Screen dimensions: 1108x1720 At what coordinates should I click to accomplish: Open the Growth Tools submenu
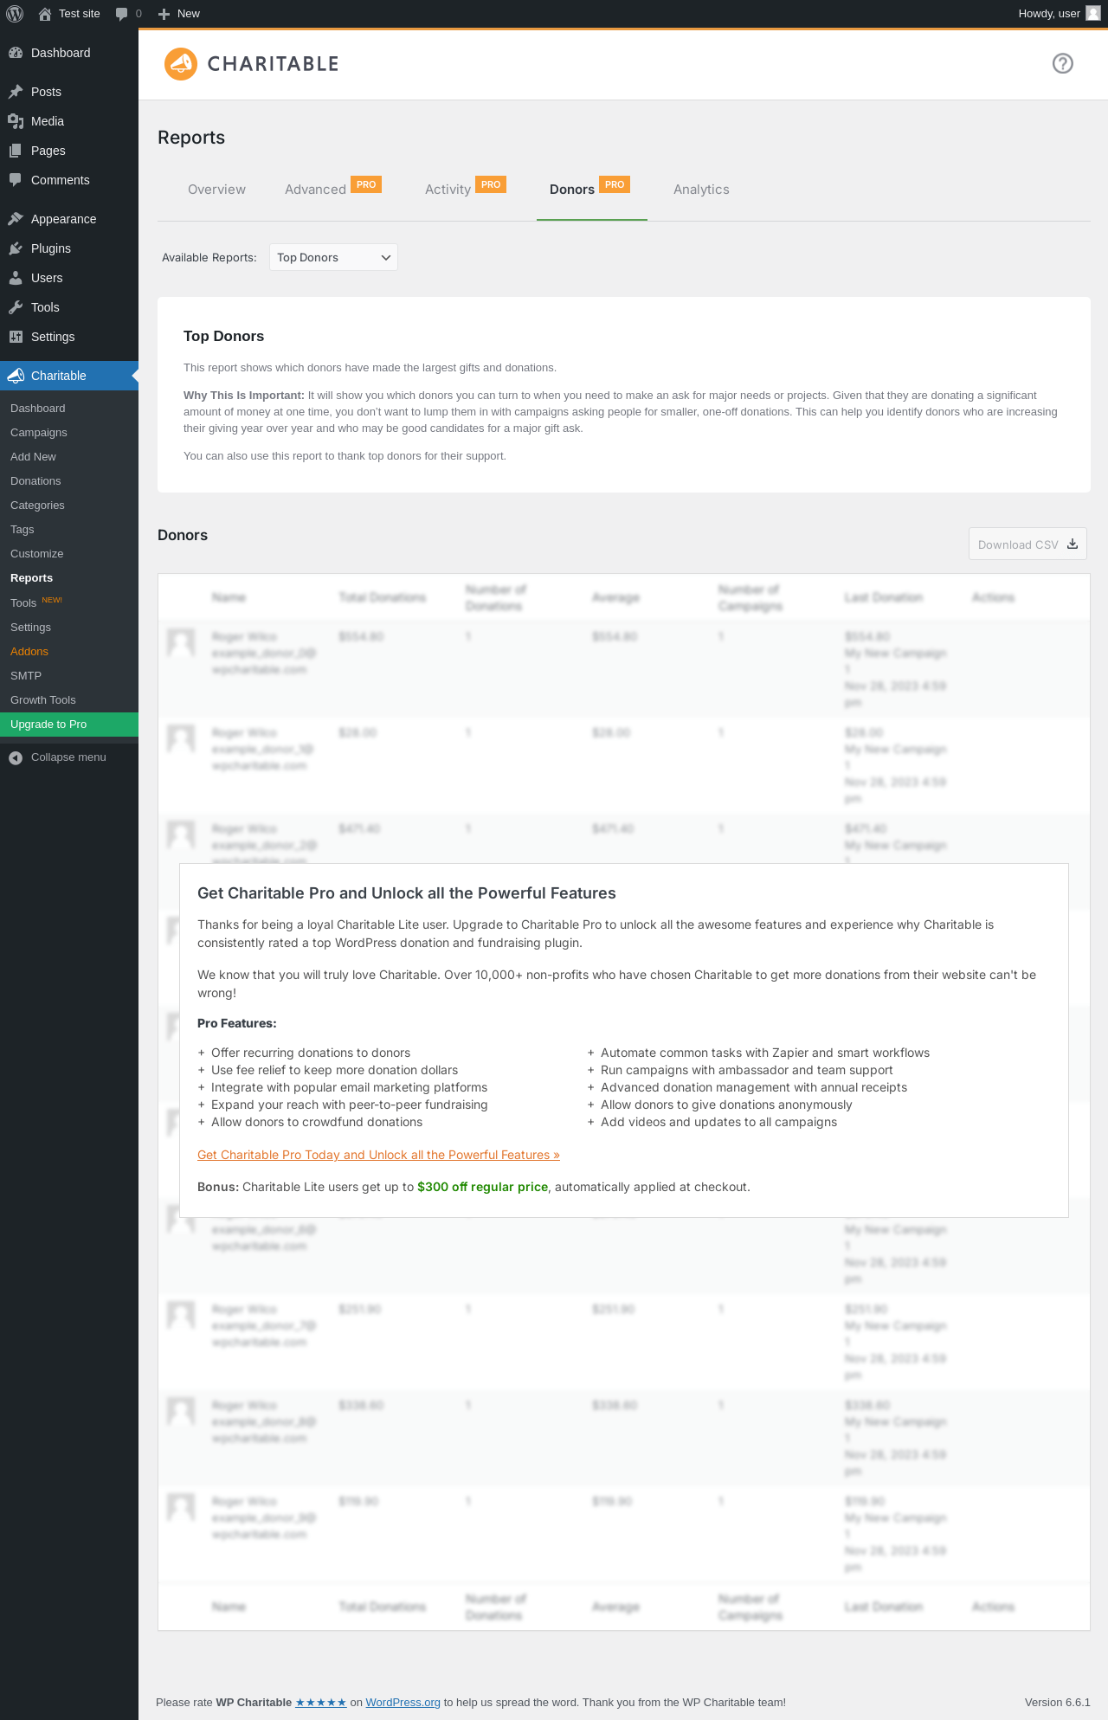click(69, 700)
